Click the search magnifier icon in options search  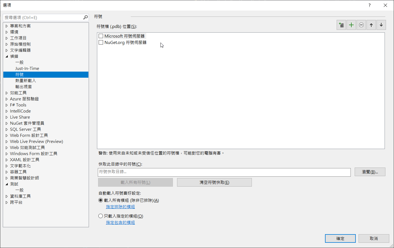[x=86, y=17]
